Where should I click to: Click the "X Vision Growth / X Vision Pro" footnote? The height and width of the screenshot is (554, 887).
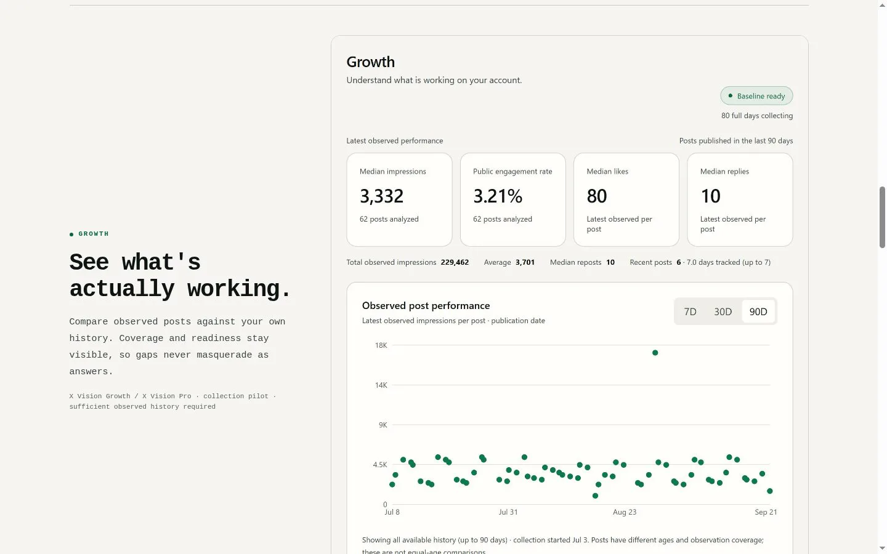[173, 401]
